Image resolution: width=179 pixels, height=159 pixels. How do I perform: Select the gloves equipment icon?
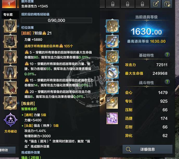pyautogui.click(x=10, y=88)
